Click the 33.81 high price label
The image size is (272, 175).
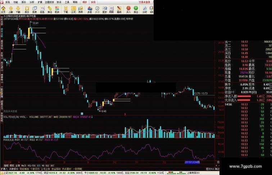click(x=36, y=23)
